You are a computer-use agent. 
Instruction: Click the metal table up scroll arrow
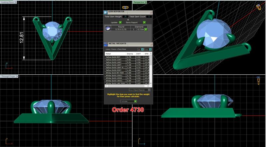(151, 53)
